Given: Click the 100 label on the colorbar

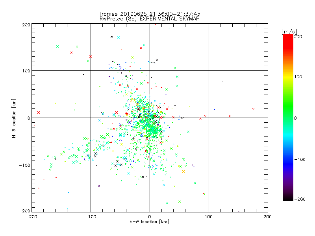Looking at the screenshot, I should click(x=298, y=77).
